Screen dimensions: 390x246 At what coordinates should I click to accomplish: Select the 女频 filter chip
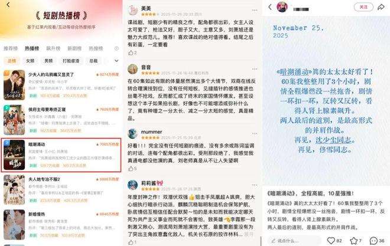click(30, 61)
